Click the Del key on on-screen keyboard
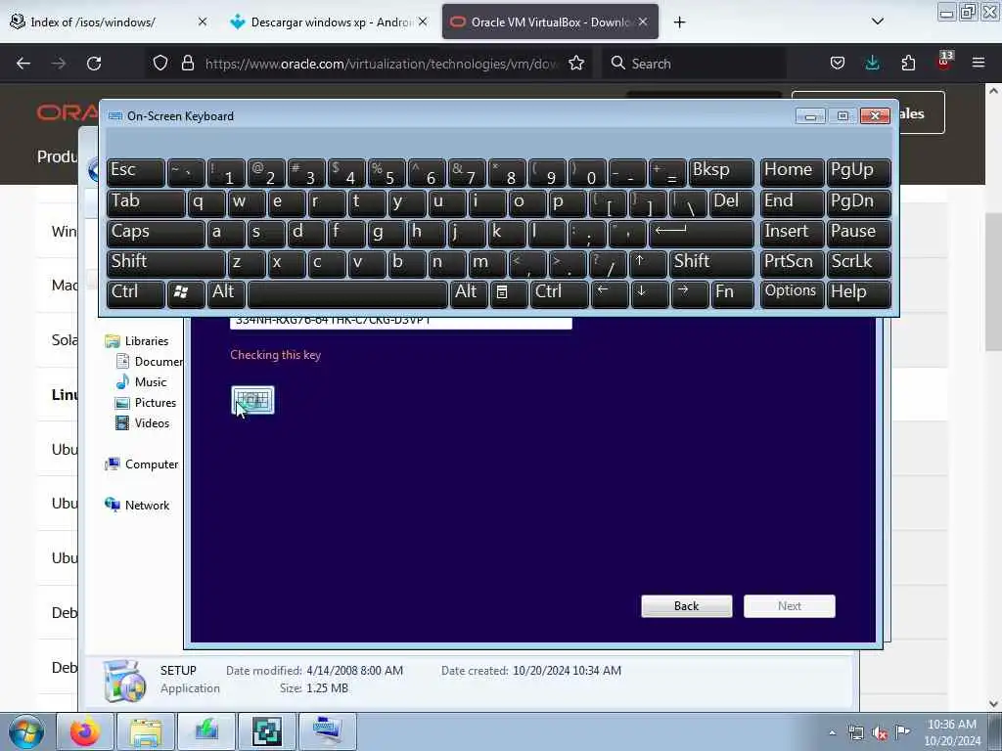The height and width of the screenshot is (751, 1002). pos(731,202)
